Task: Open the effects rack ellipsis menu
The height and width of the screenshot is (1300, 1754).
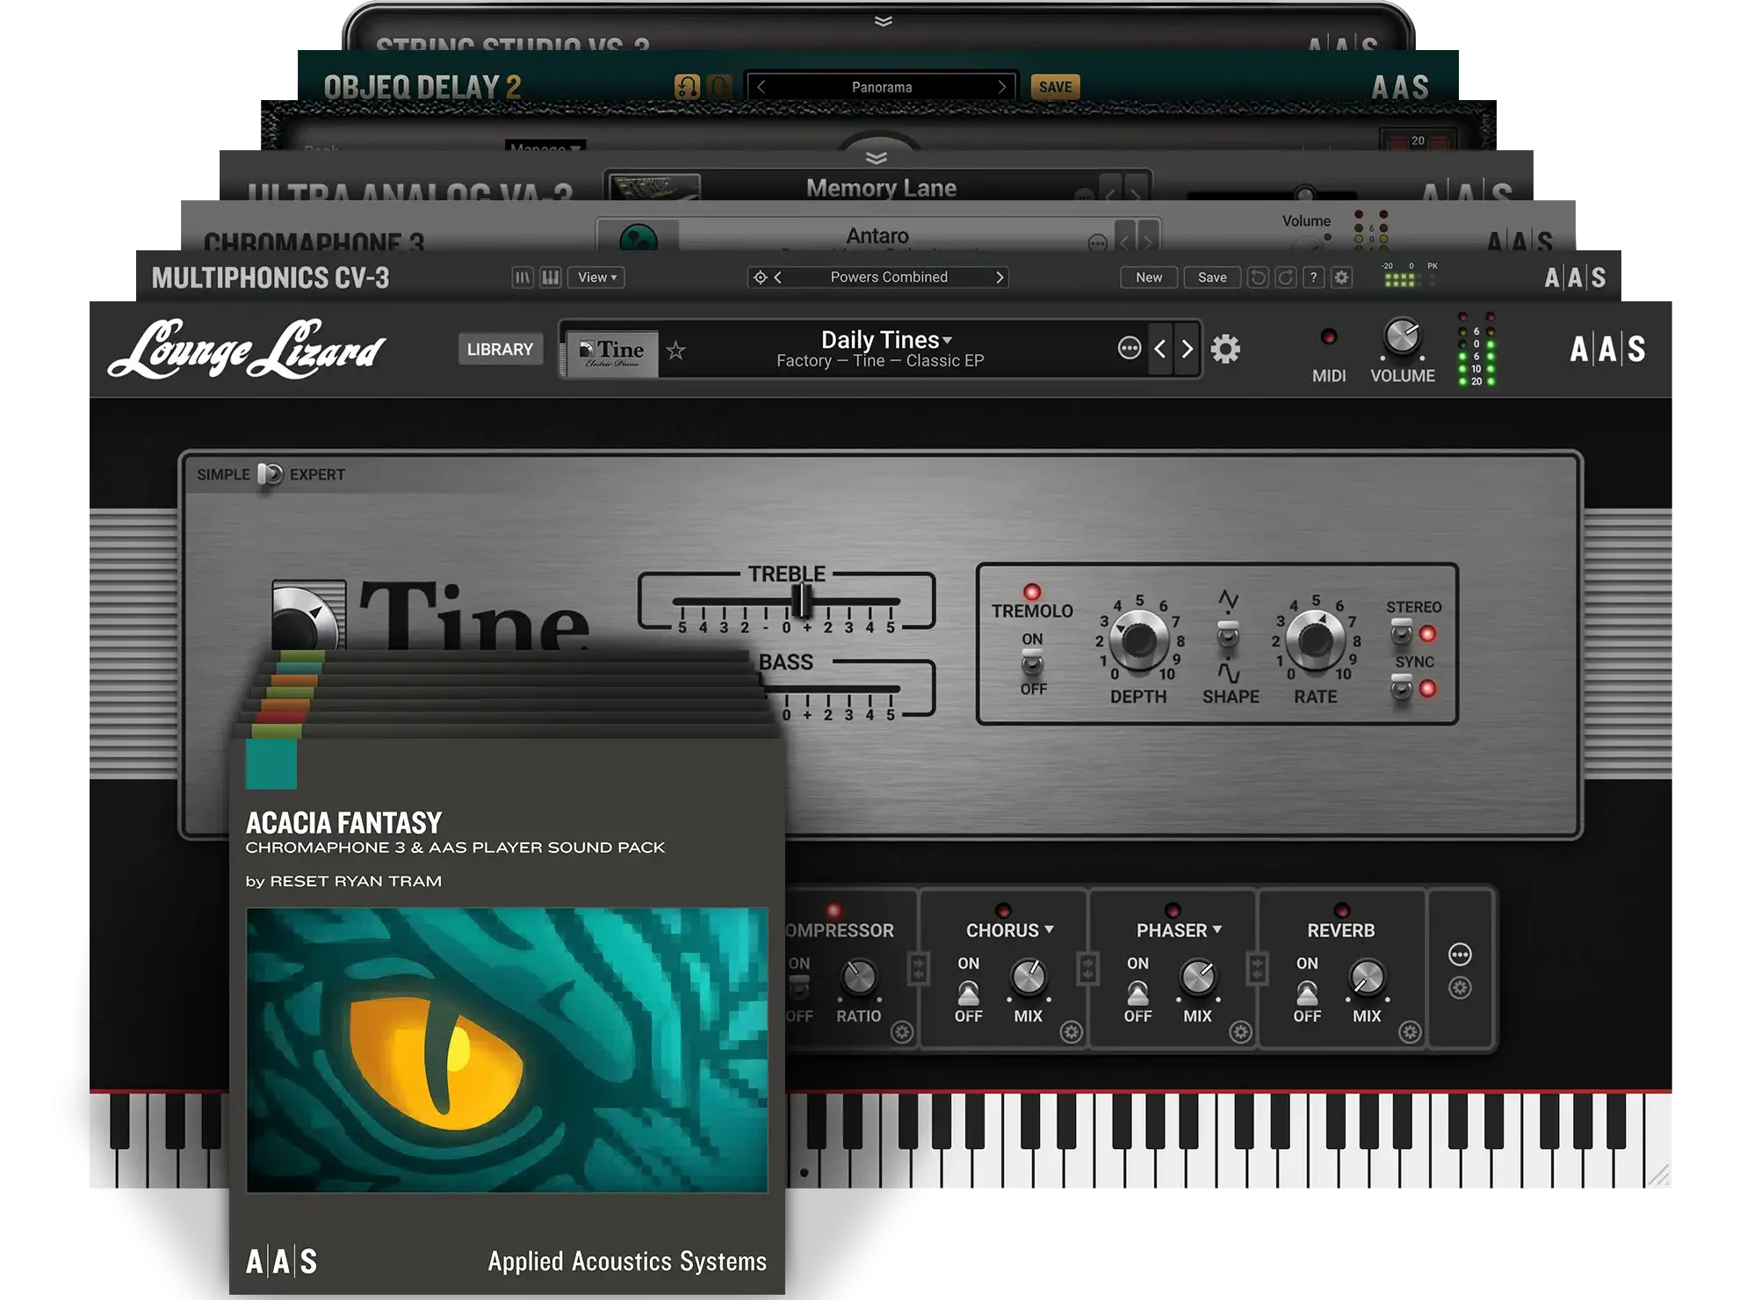Action: tap(1460, 955)
